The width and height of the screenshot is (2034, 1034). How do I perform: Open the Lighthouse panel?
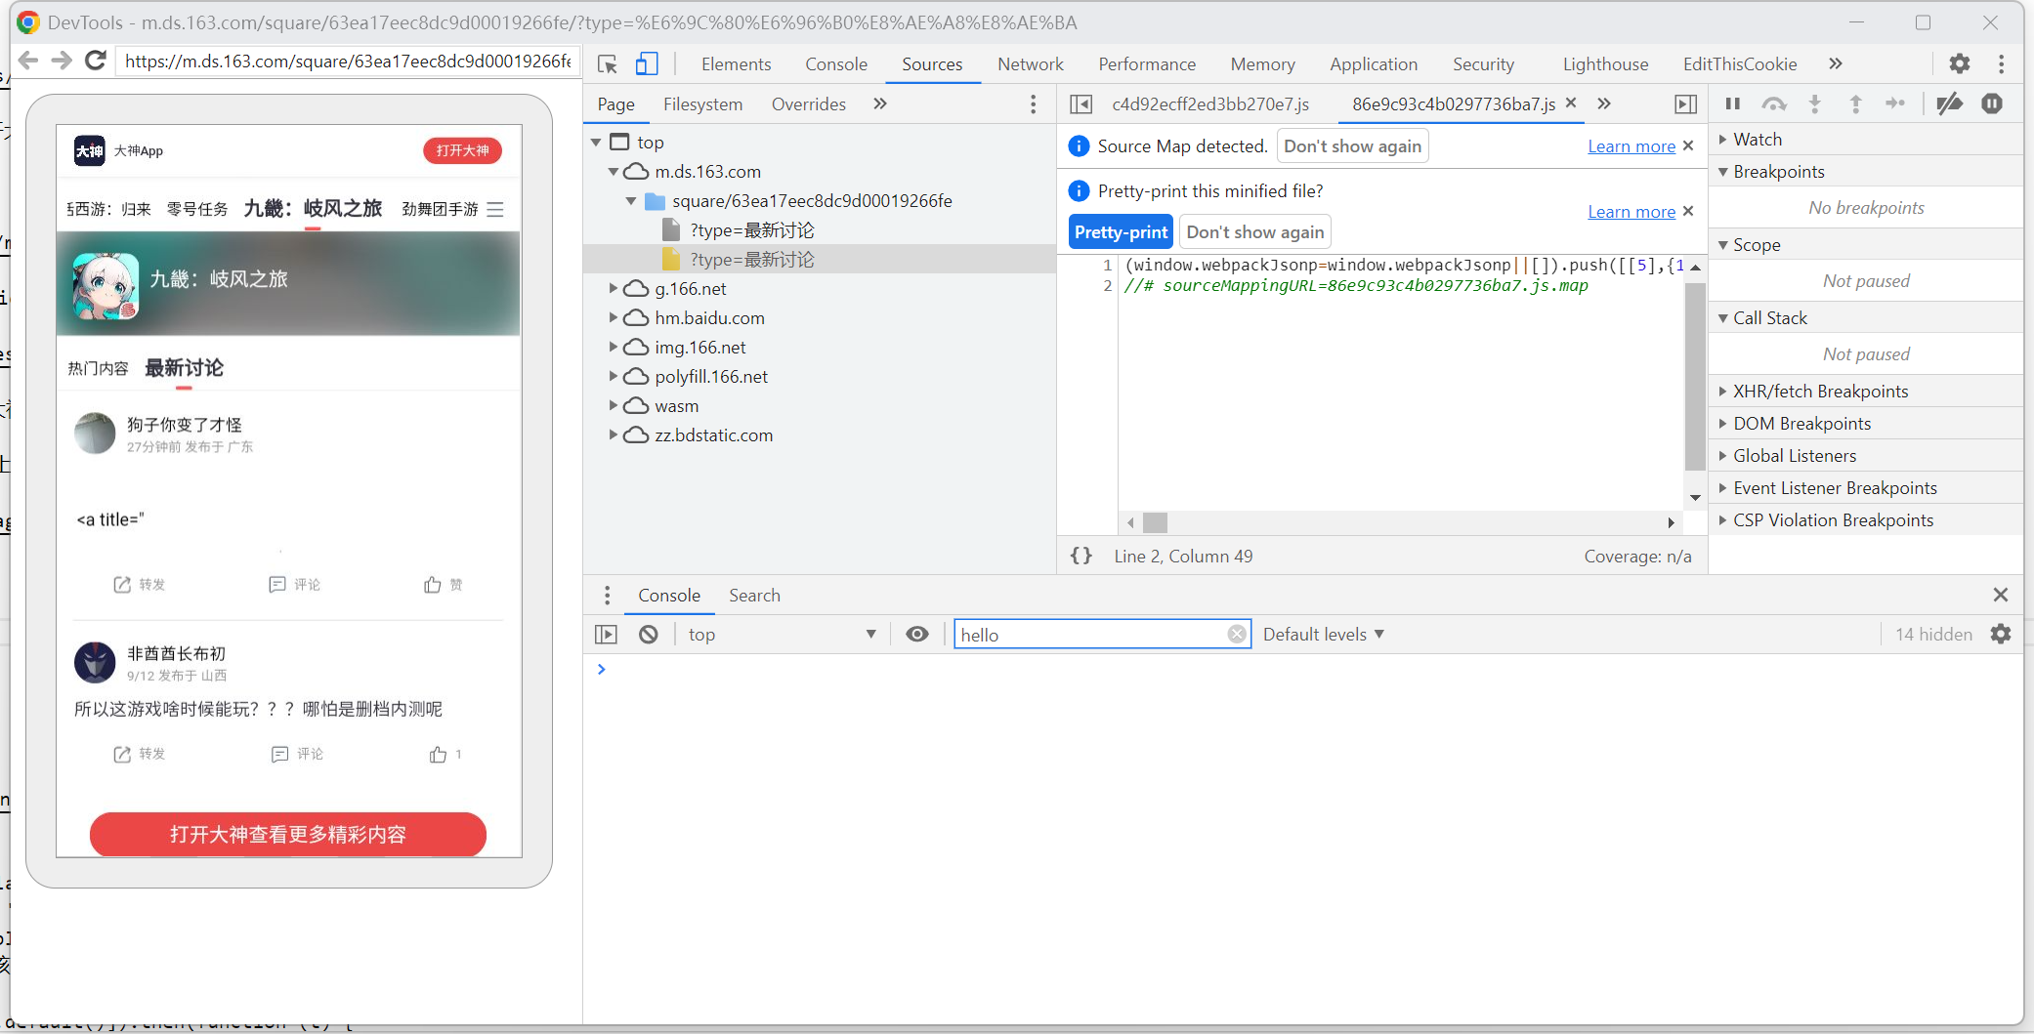(x=1605, y=64)
